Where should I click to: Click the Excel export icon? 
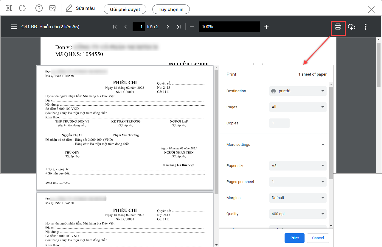pyautogui.click(x=9, y=8)
